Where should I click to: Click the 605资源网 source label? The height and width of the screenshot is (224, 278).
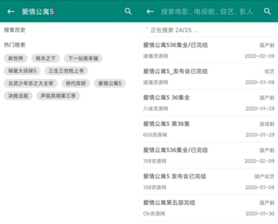pos(155,135)
